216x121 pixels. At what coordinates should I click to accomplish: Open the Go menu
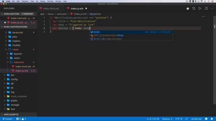click(x=37, y=1)
